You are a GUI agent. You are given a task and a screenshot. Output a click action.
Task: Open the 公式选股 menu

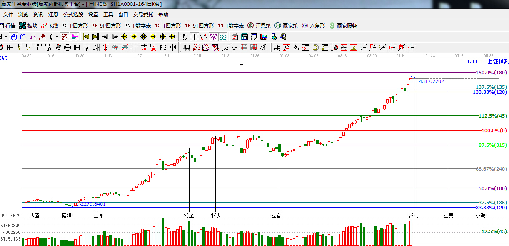click(73, 15)
